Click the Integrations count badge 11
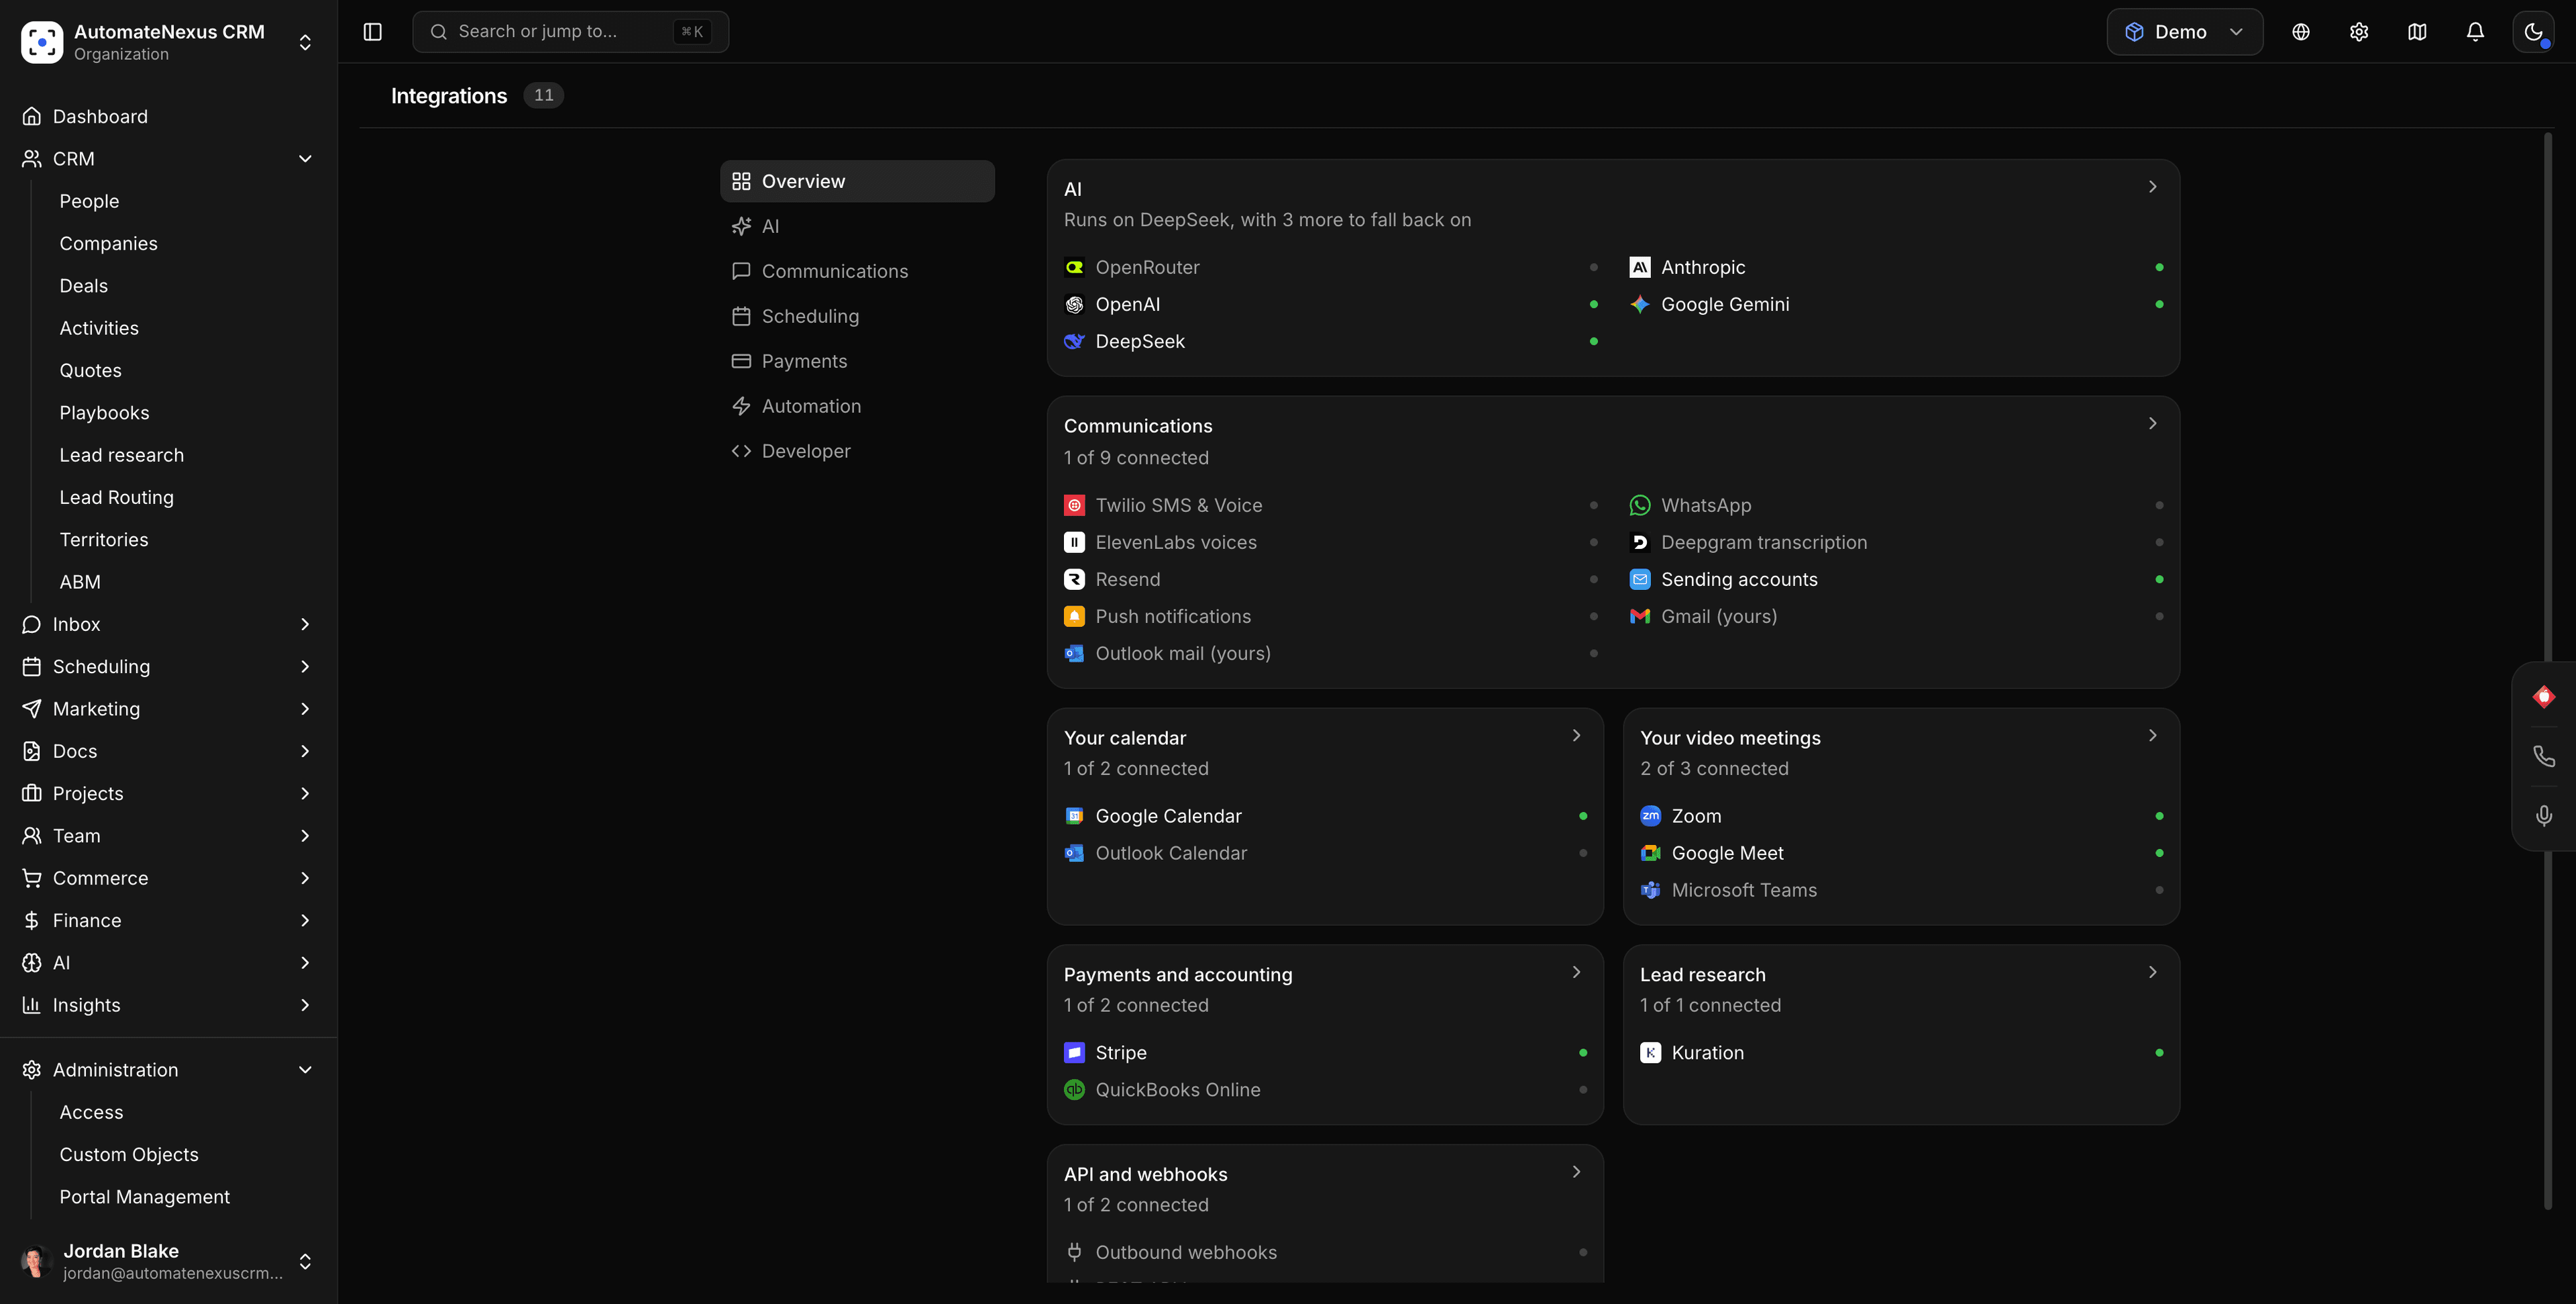The image size is (2576, 1304). [543, 95]
